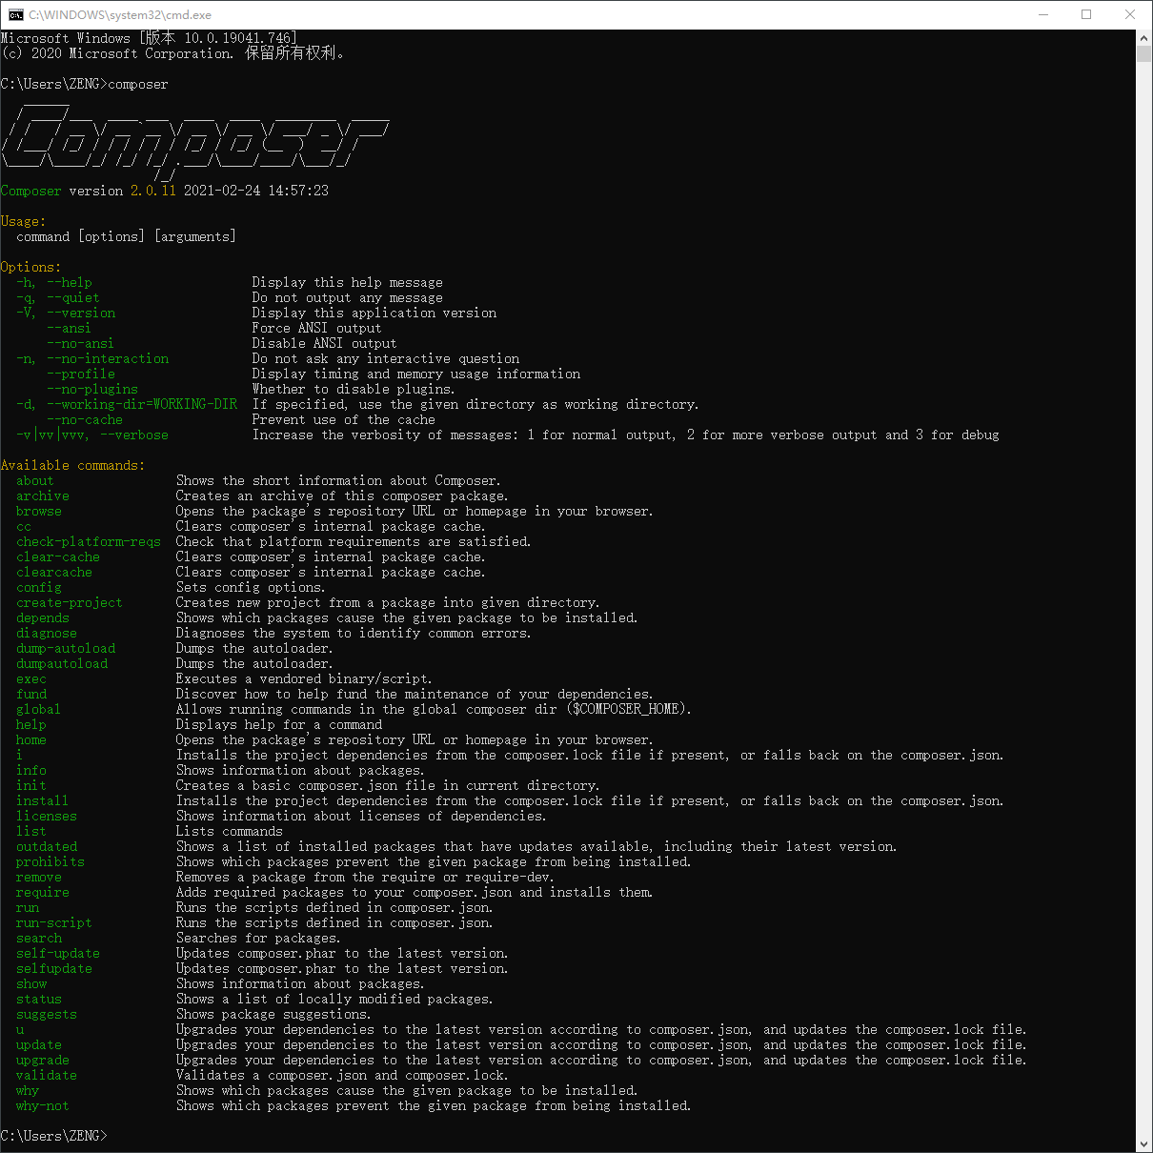The height and width of the screenshot is (1153, 1153).
Task: Open the cmd.exe title bar system icon
Action: pos(16,14)
